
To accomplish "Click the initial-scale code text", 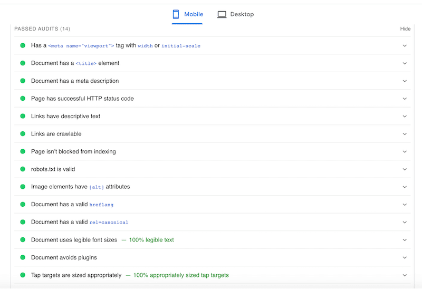I will pyautogui.click(x=181, y=46).
